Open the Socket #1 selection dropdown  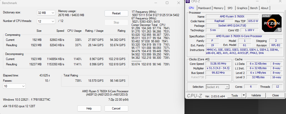(217, 87)
